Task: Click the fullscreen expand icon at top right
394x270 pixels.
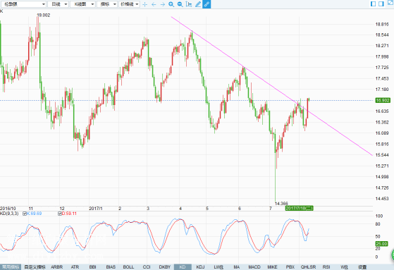Action: coord(390,3)
